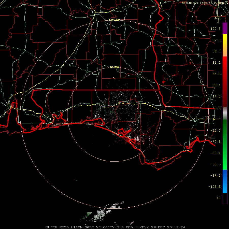Click the 14.5 velocity scale value
Screen dimensions: 229x229
point(217,96)
